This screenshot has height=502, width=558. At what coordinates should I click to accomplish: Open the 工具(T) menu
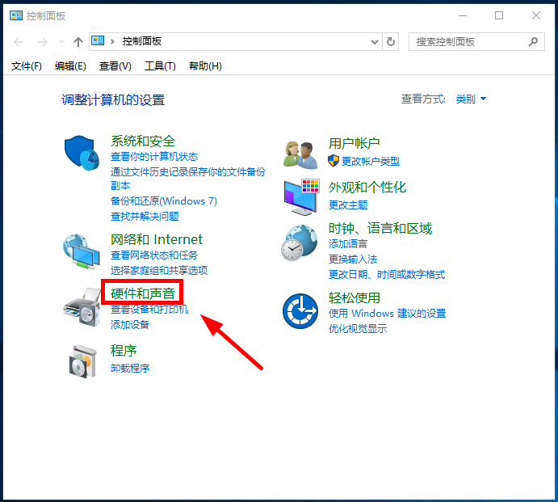[x=160, y=66]
